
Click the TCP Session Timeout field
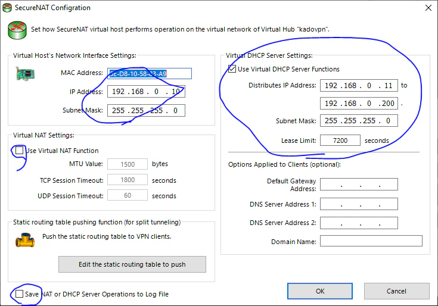click(x=128, y=180)
